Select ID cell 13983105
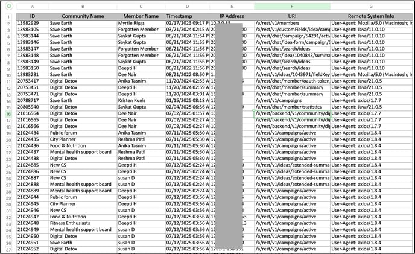This screenshot has width=415, height=254. click(x=33, y=30)
